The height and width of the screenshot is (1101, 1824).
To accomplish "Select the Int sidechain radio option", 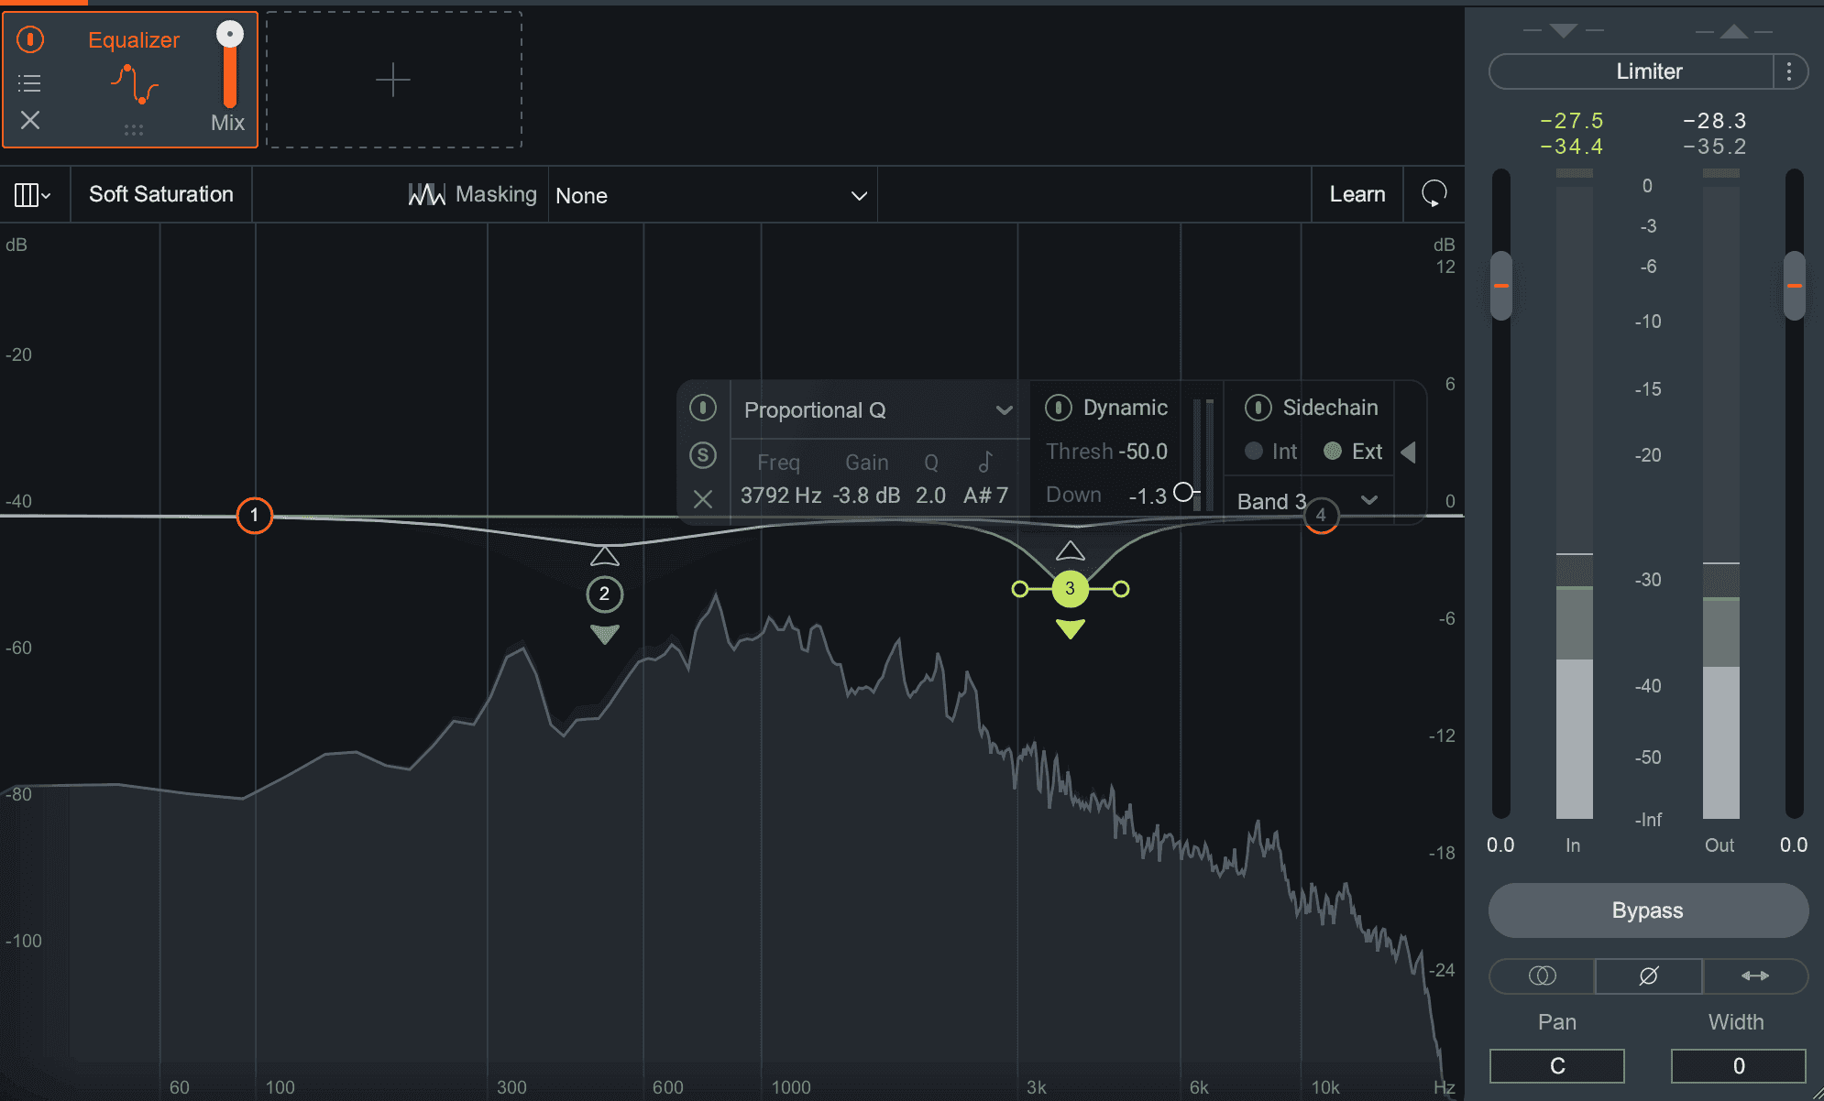I will click(1271, 452).
